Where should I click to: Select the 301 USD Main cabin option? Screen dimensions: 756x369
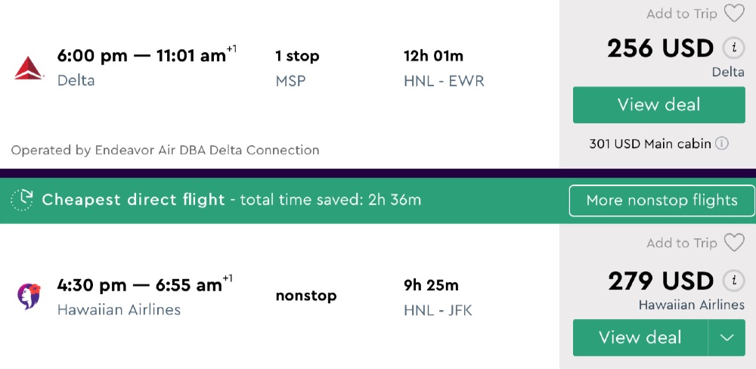click(x=649, y=144)
